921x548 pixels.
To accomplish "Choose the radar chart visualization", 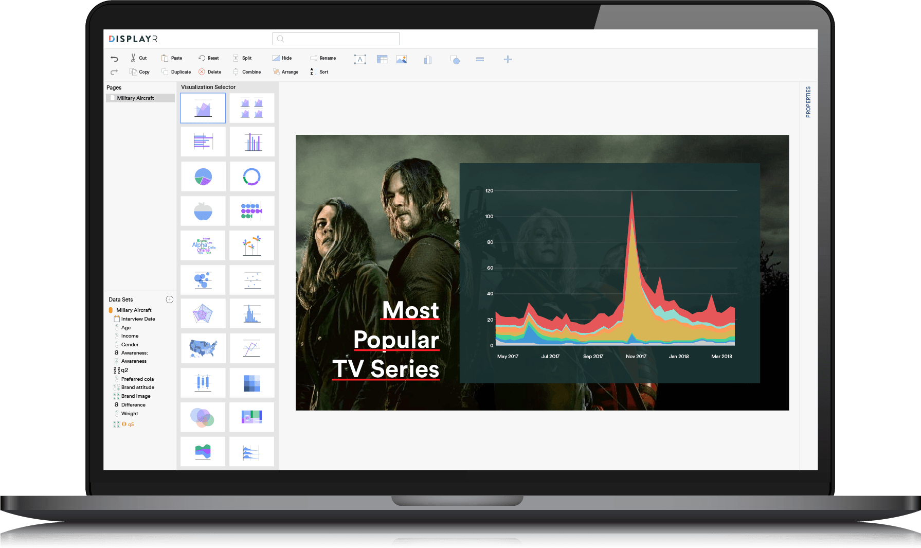I will [203, 313].
